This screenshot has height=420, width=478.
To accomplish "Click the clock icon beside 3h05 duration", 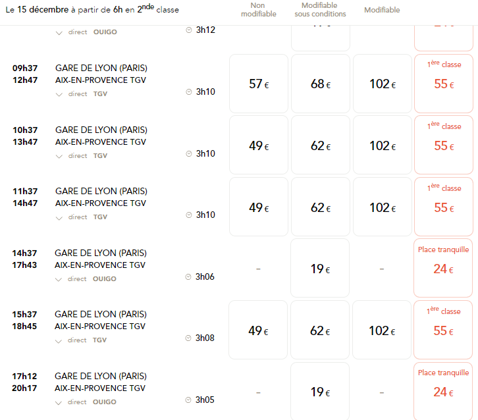I will tap(188, 400).
